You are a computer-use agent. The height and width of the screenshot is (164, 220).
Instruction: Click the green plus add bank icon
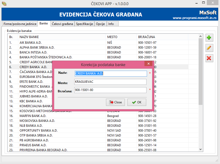coord(209,38)
